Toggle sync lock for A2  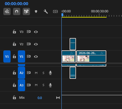click(x=29, y=73)
